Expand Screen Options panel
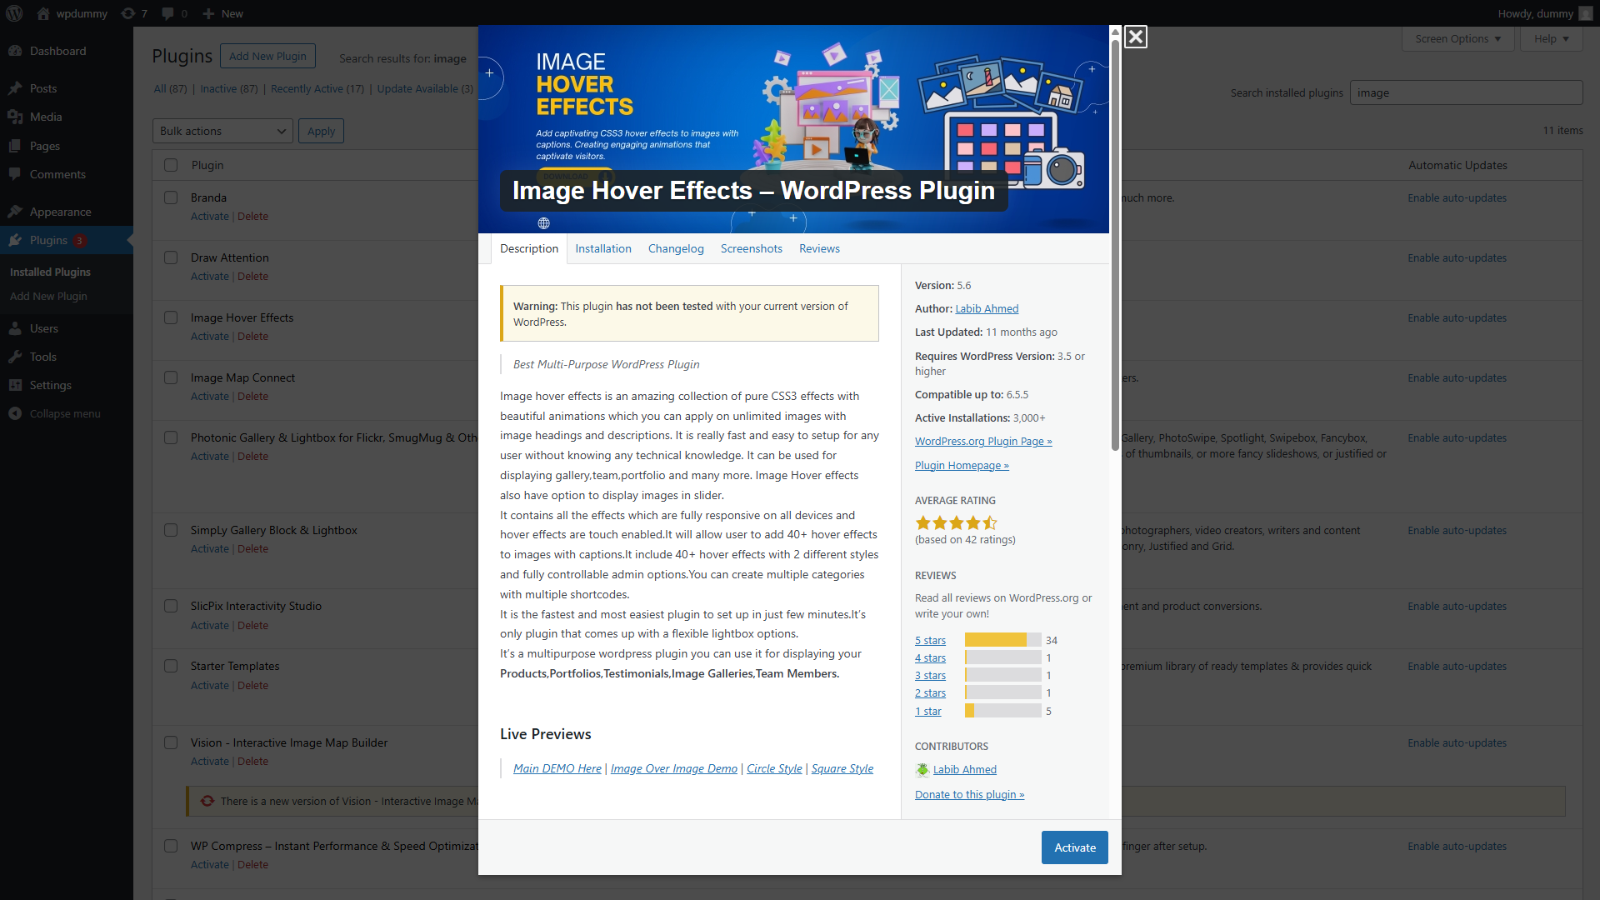 (x=1458, y=39)
